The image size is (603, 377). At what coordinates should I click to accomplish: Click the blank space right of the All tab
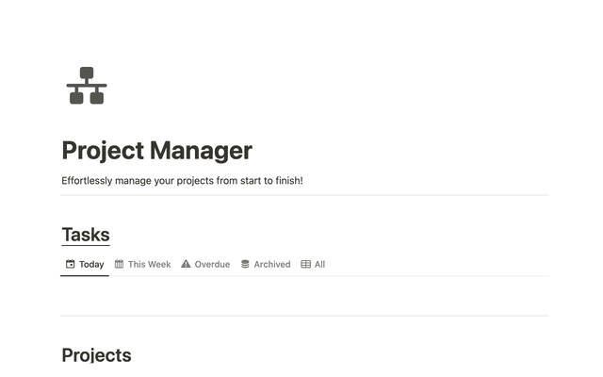coord(433,265)
